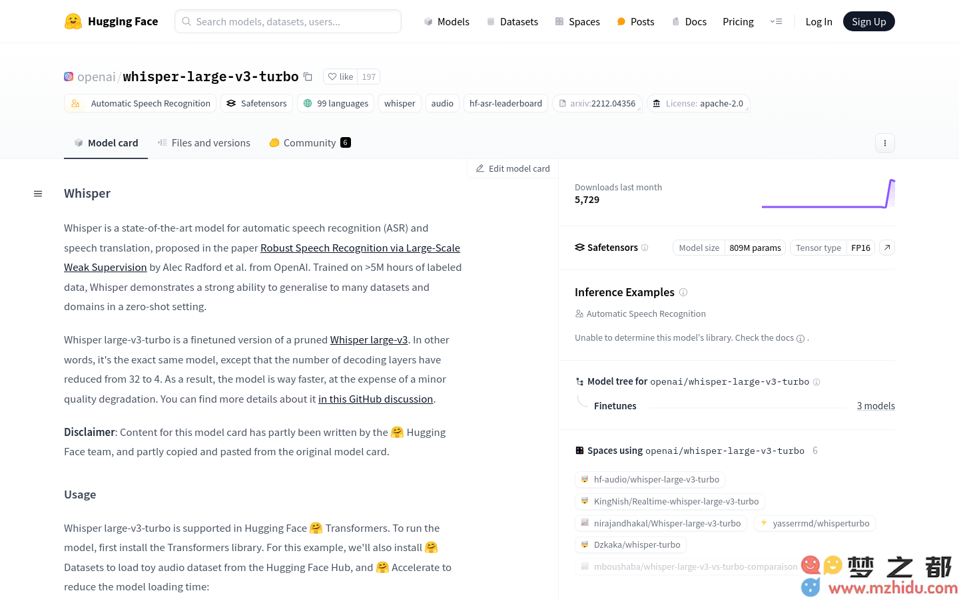Click the Sign Up button
This screenshot has width=959, height=599.
click(868, 21)
